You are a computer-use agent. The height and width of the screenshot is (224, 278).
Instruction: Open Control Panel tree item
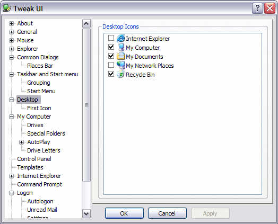coord(34,159)
